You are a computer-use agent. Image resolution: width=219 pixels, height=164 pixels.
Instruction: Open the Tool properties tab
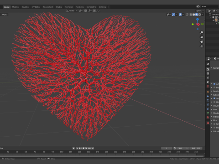tap(208, 64)
